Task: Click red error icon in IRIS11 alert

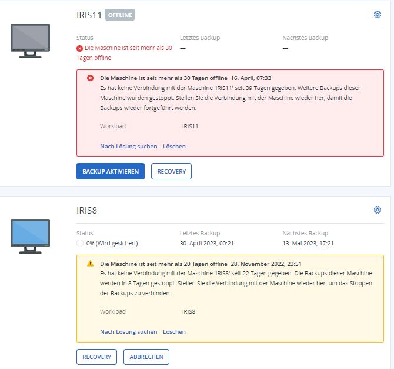Action: (90, 78)
